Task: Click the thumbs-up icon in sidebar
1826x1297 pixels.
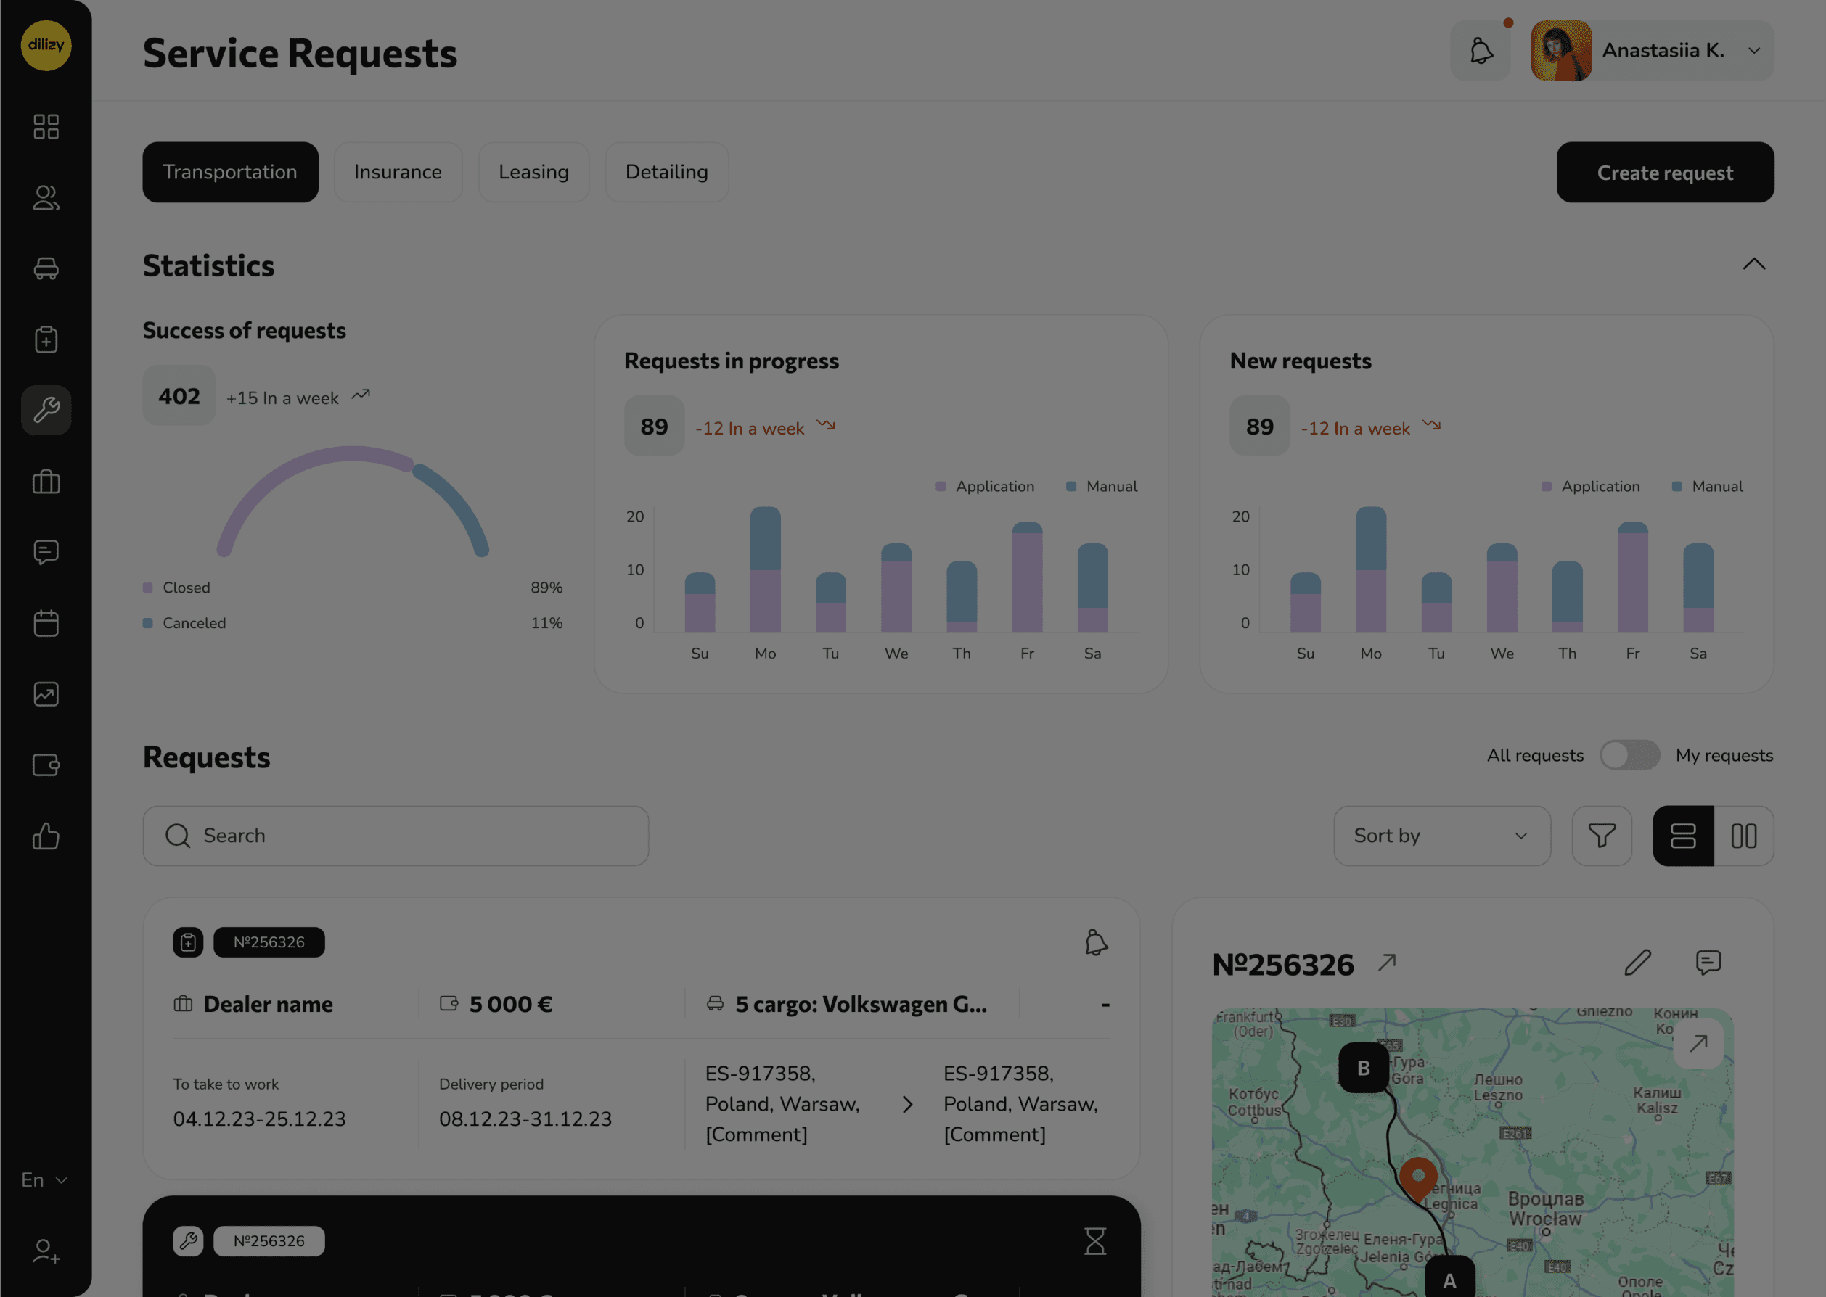Action: tap(46, 836)
